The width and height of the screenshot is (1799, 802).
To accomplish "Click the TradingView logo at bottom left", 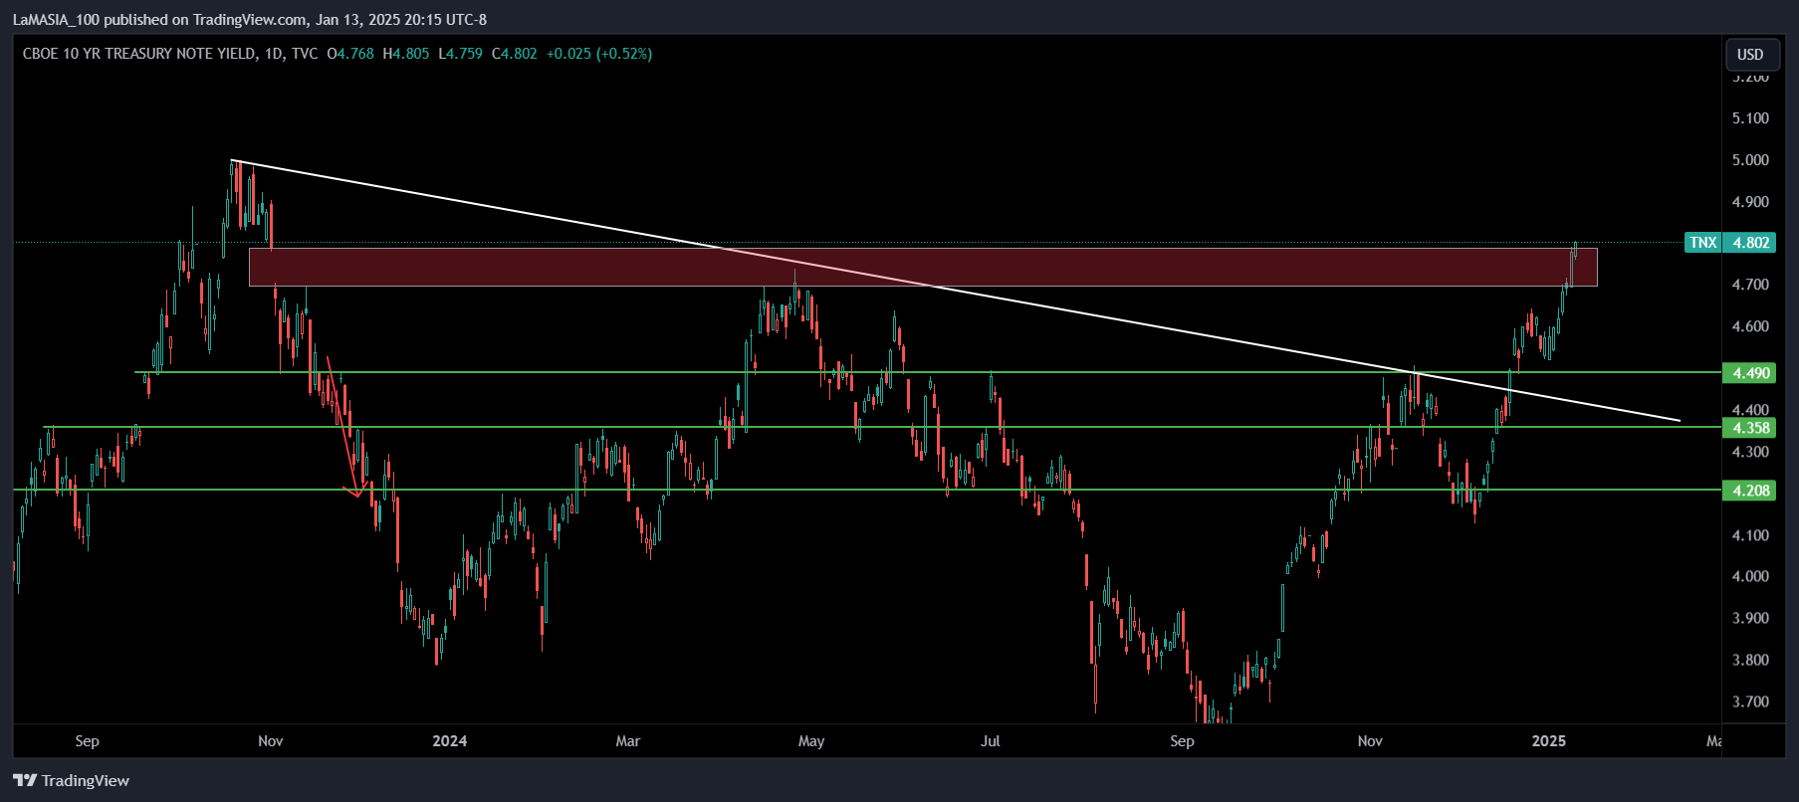I will [71, 780].
